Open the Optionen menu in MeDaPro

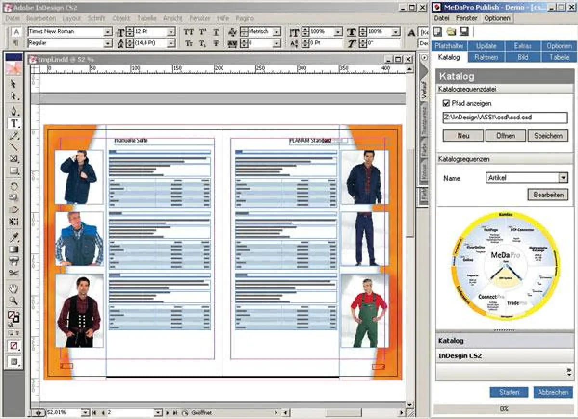tap(497, 18)
